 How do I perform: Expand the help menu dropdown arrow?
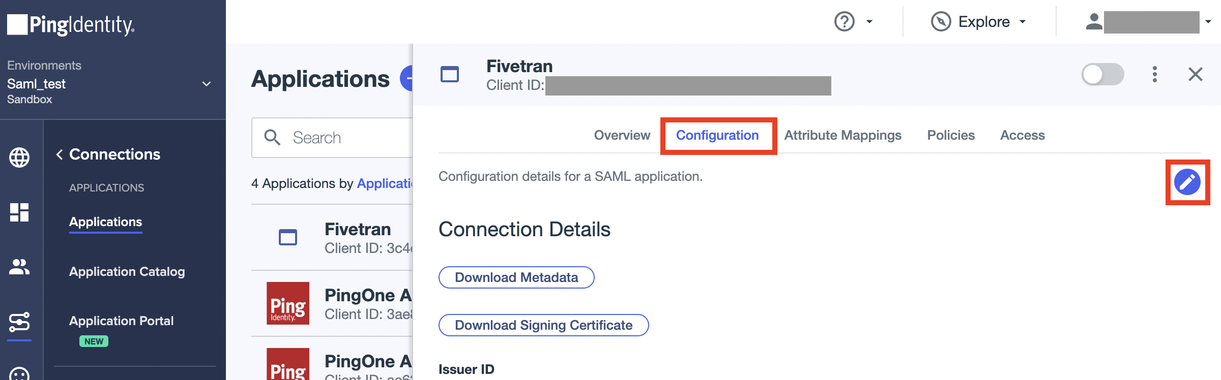tap(869, 22)
